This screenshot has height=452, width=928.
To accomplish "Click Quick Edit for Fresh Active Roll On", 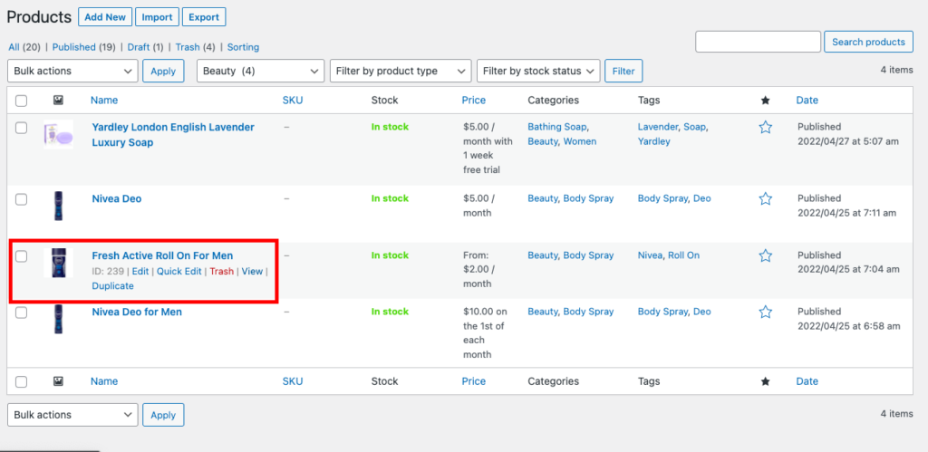I will (179, 272).
